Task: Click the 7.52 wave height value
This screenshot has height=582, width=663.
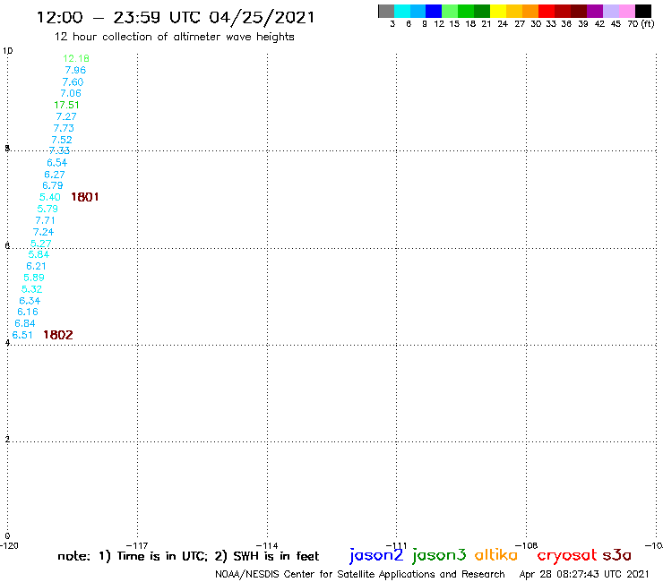Action: (x=62, y=140)
